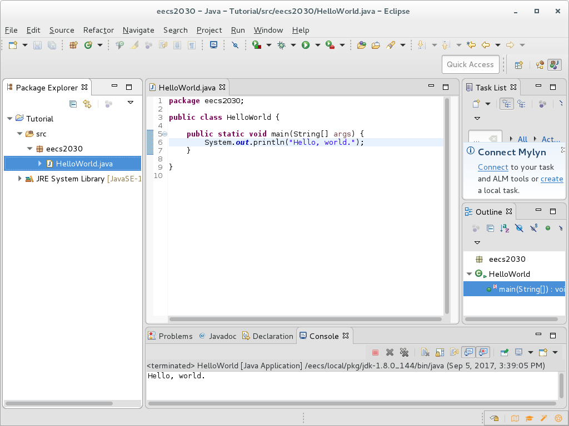This screenshot has height=426, width=569.
Task: Click the New wizard icon in toolbar
Action: (13, 45)
